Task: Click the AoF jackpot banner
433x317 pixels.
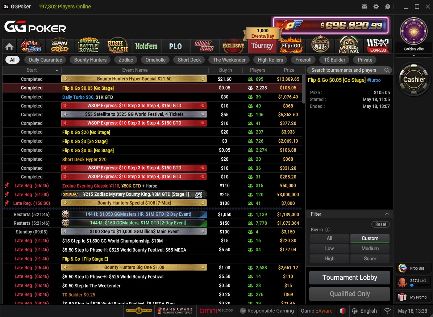Action: [331, 25]
